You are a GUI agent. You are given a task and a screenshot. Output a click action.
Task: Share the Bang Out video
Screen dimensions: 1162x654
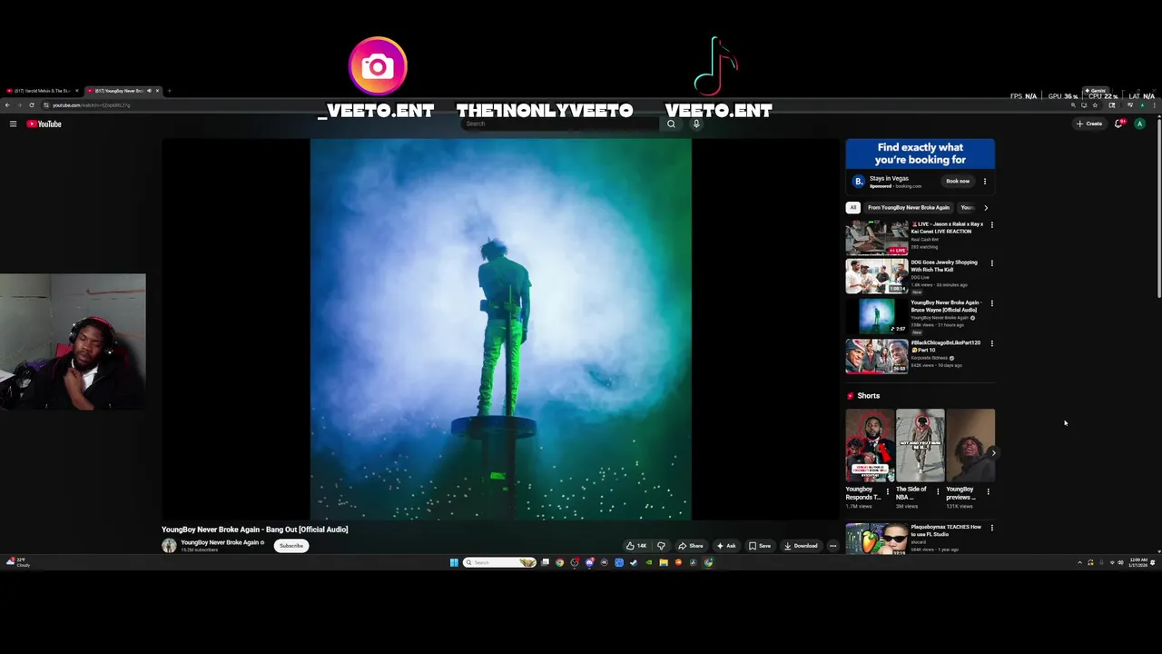pyautogui.click(x=691, y=546)
